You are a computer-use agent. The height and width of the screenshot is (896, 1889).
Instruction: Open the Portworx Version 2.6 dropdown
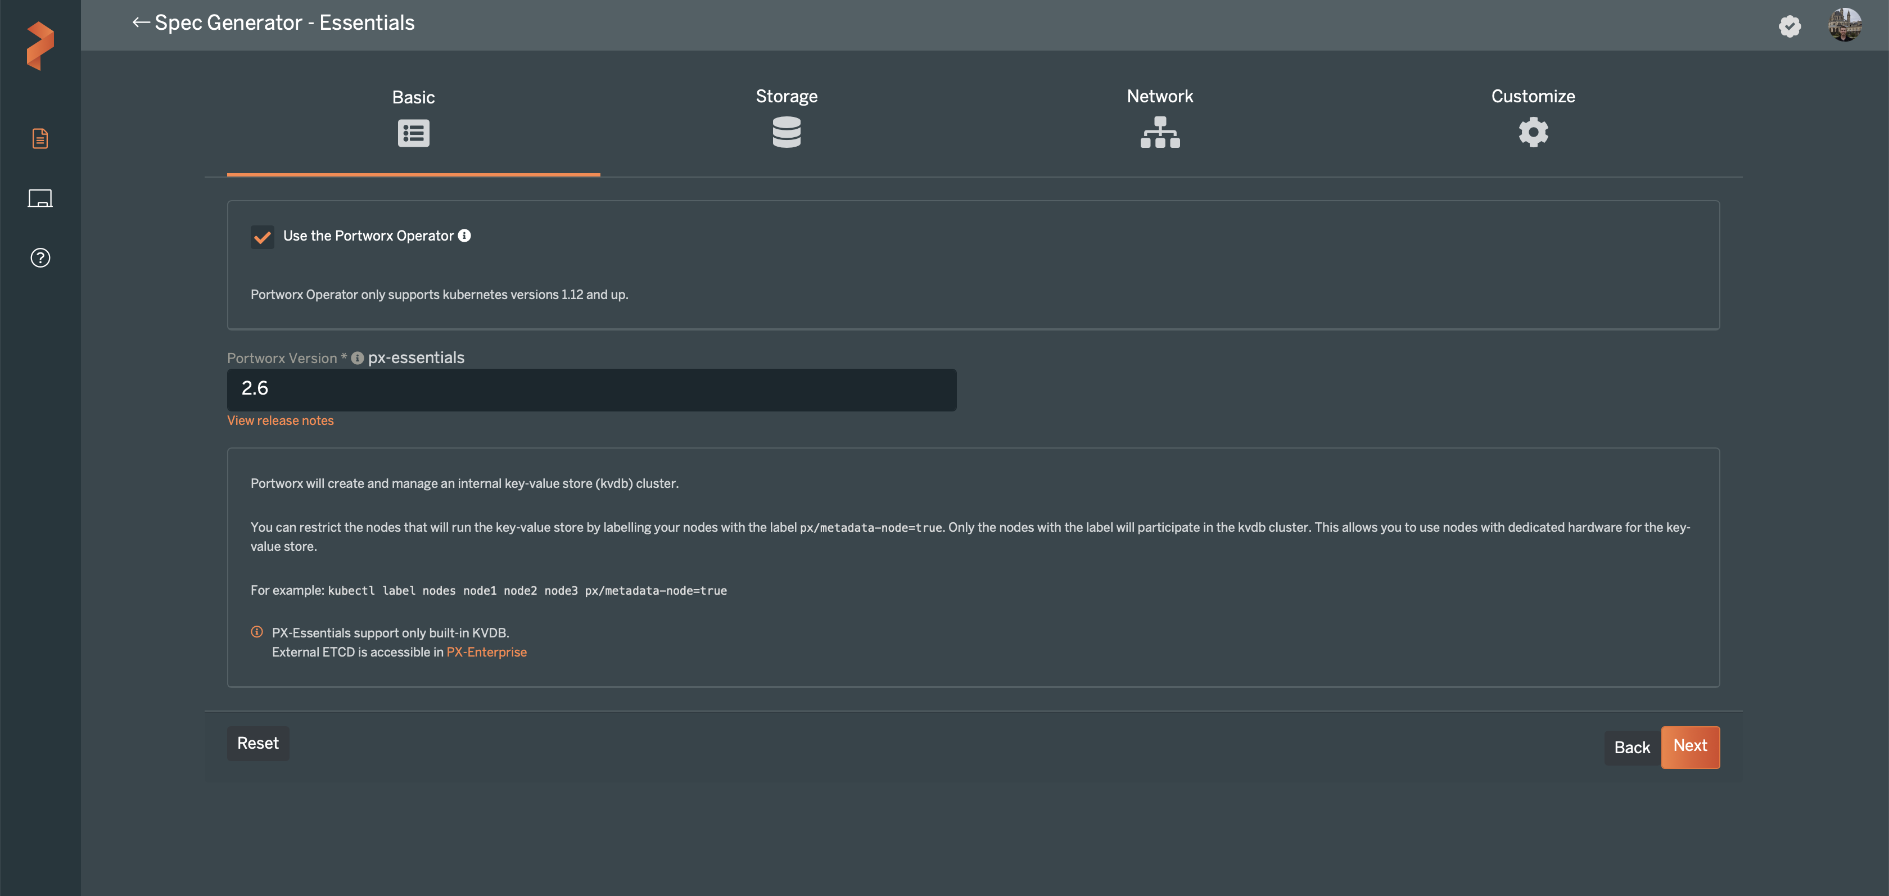(591, 390)
